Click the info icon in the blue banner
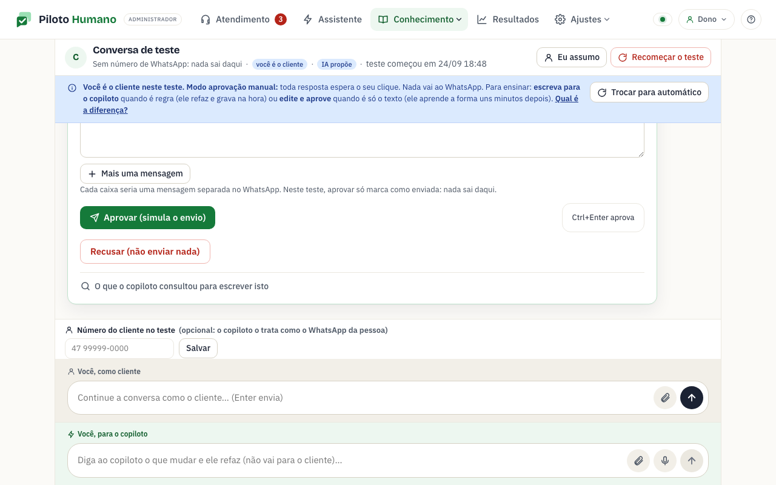776x485 pixels. pyautogui.click(x=72, y=87)
